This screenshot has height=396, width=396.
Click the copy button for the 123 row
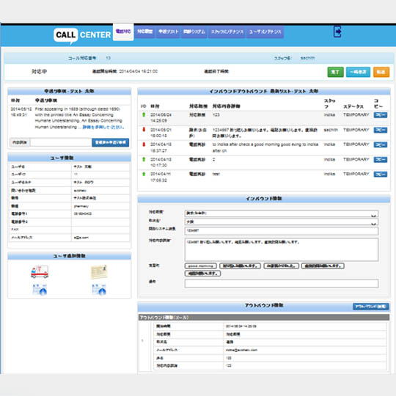(381, 115)
